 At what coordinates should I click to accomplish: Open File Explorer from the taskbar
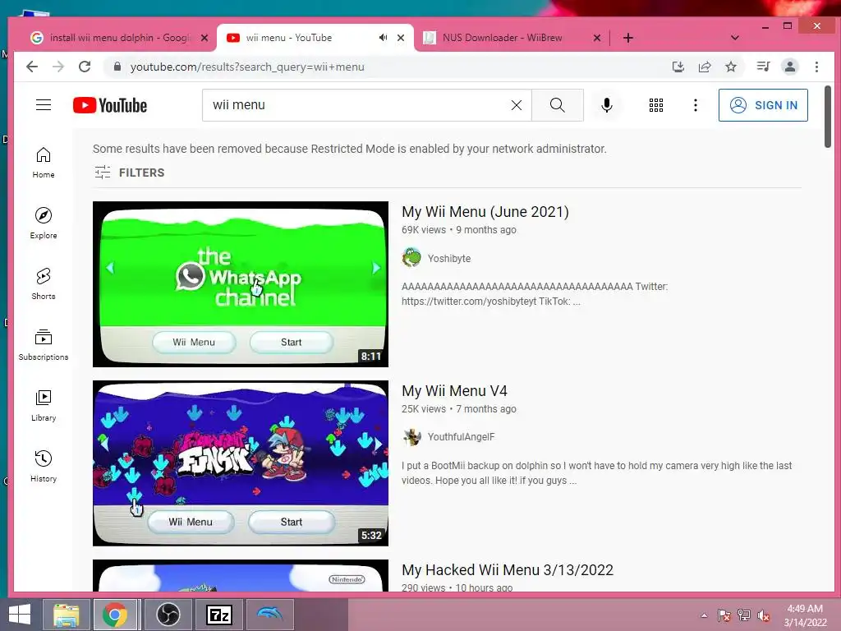pos(67,615)
